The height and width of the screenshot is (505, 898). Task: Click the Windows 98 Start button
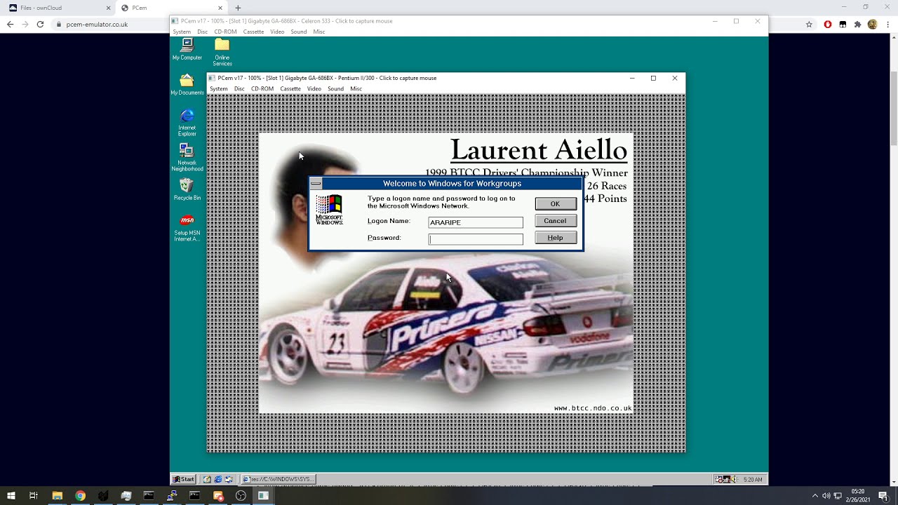pyautogui.click(x=184, y=479)
